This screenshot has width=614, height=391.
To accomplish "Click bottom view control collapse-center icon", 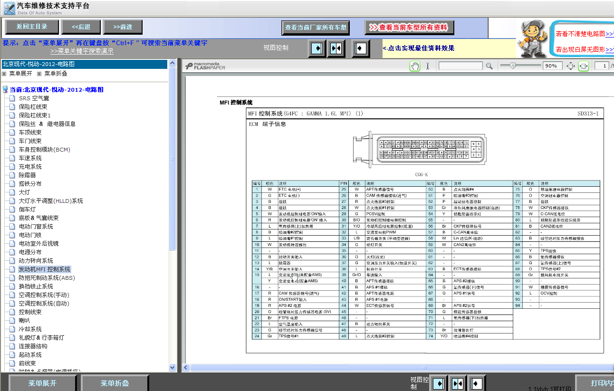I will point(458,383).
